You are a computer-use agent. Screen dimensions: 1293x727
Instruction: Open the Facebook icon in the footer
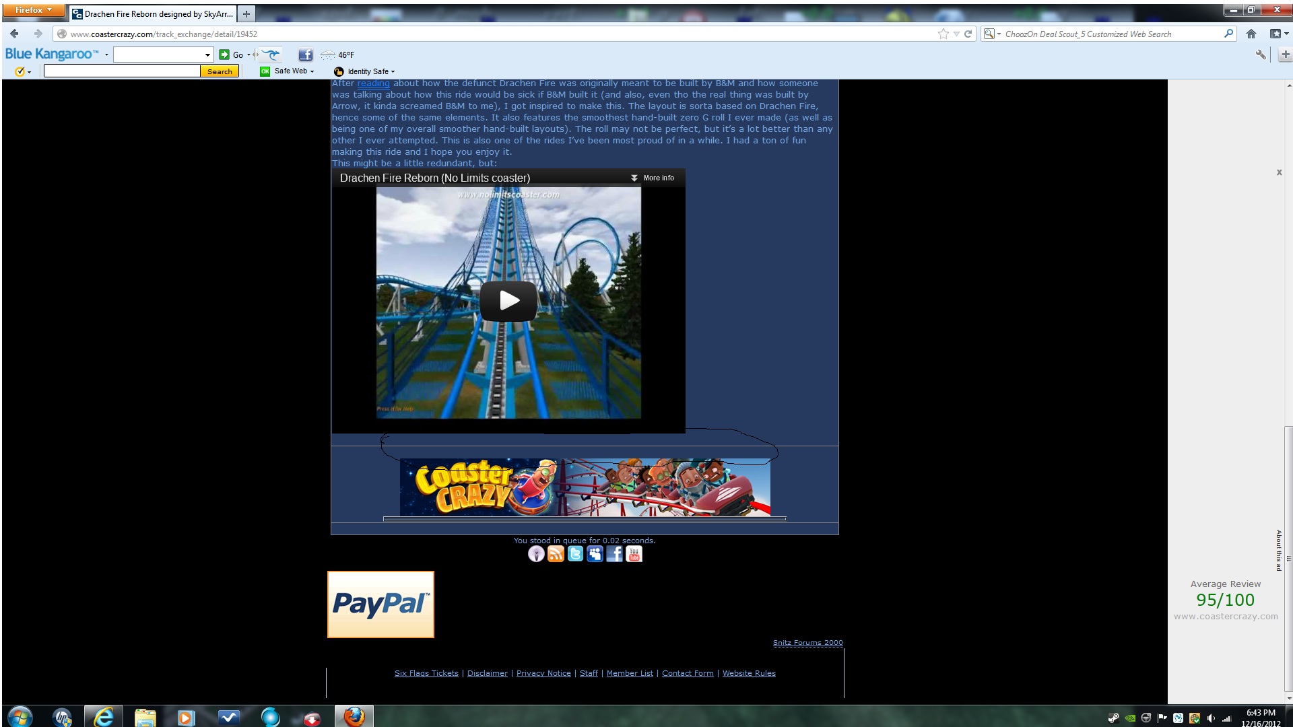[614, 554]
